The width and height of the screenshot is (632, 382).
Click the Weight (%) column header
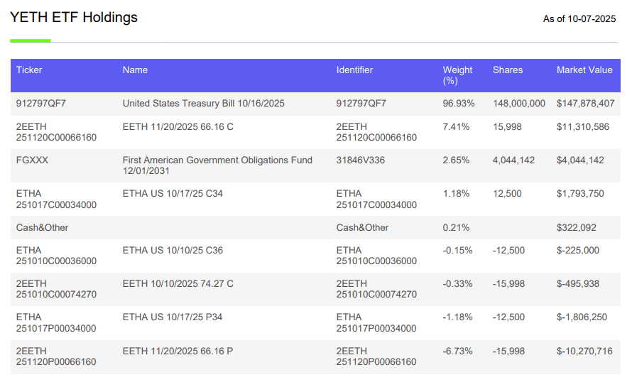click(457, 75)
